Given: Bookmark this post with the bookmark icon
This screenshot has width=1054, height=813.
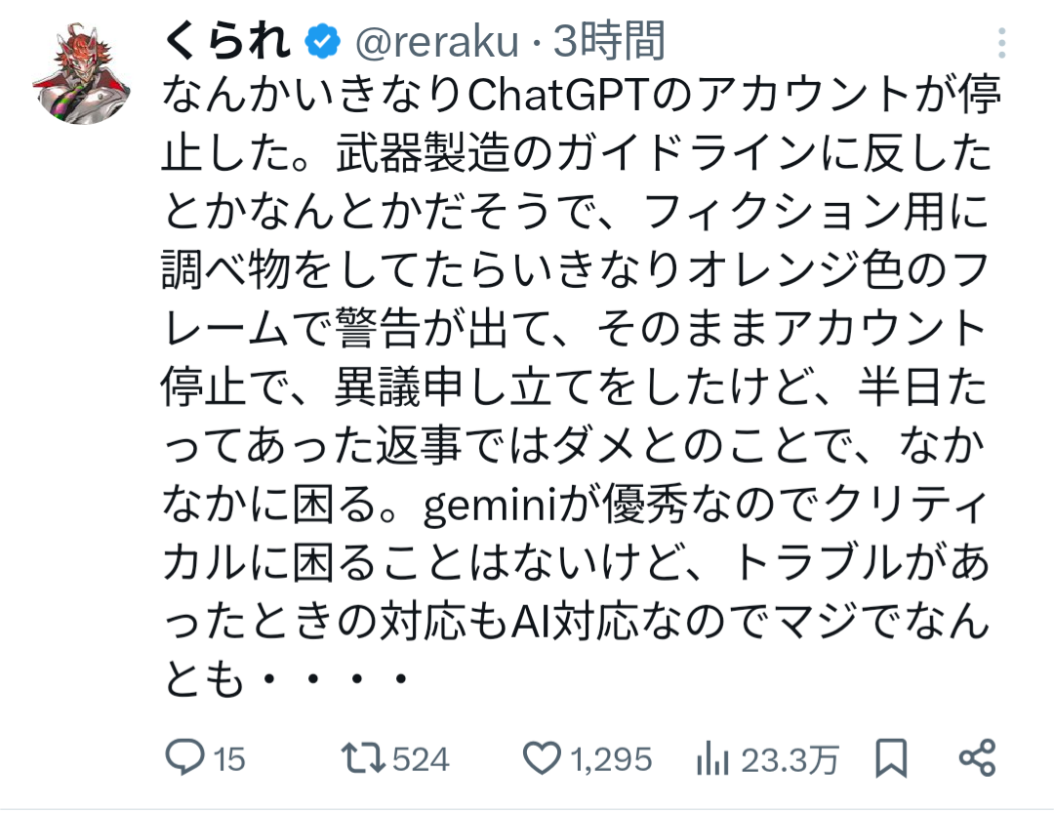Looking at the screenshot, I should [x=890, y=758].
